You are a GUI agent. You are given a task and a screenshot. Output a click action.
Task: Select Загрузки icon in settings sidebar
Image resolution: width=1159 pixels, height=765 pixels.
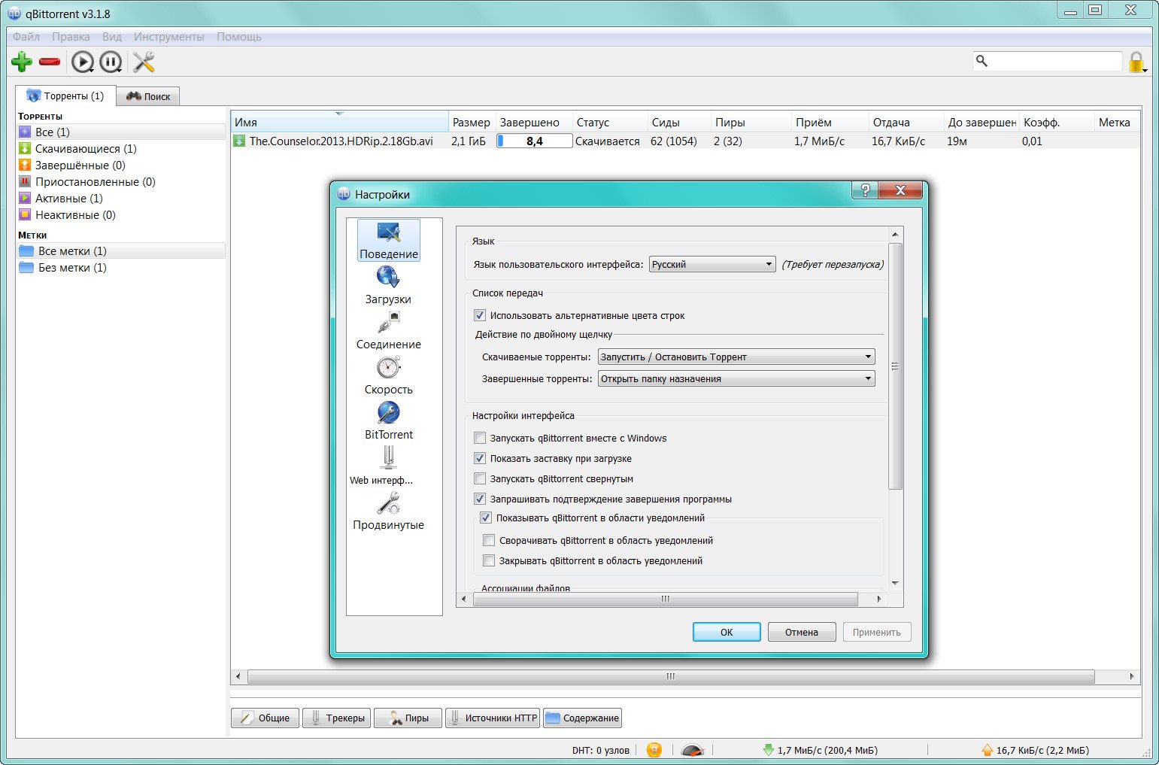(388, 286)
